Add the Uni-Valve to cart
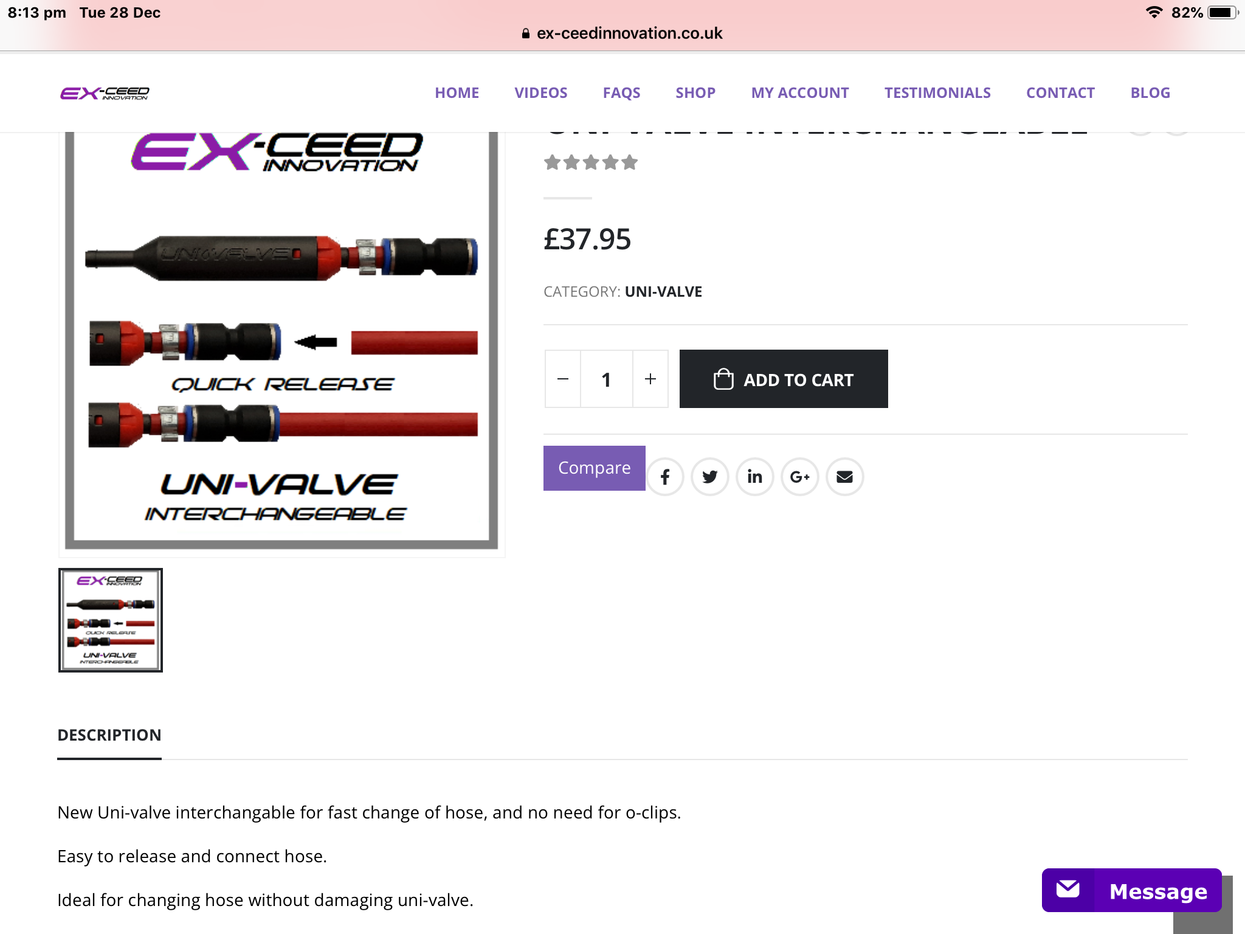The width and height of the screenshot is (1245, 934). pos(784,379)
